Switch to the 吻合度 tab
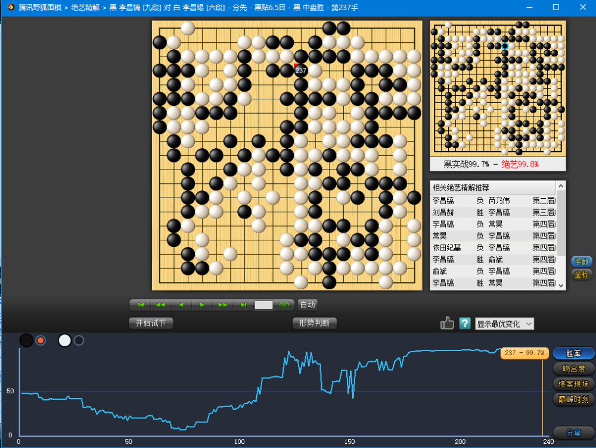Viewport: 596px width, 448px height. point(573,368)
